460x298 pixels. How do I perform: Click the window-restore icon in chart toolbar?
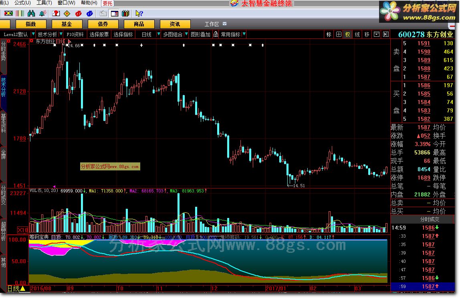click(376, 34)
